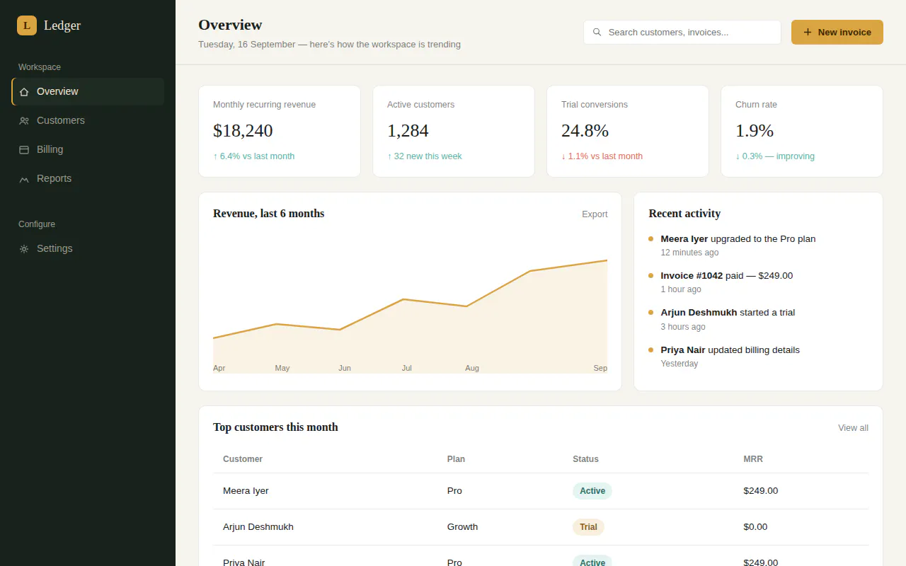906x566 pixels.
Task: Click '32 new this week' trend text
Action: click(425, 156)
